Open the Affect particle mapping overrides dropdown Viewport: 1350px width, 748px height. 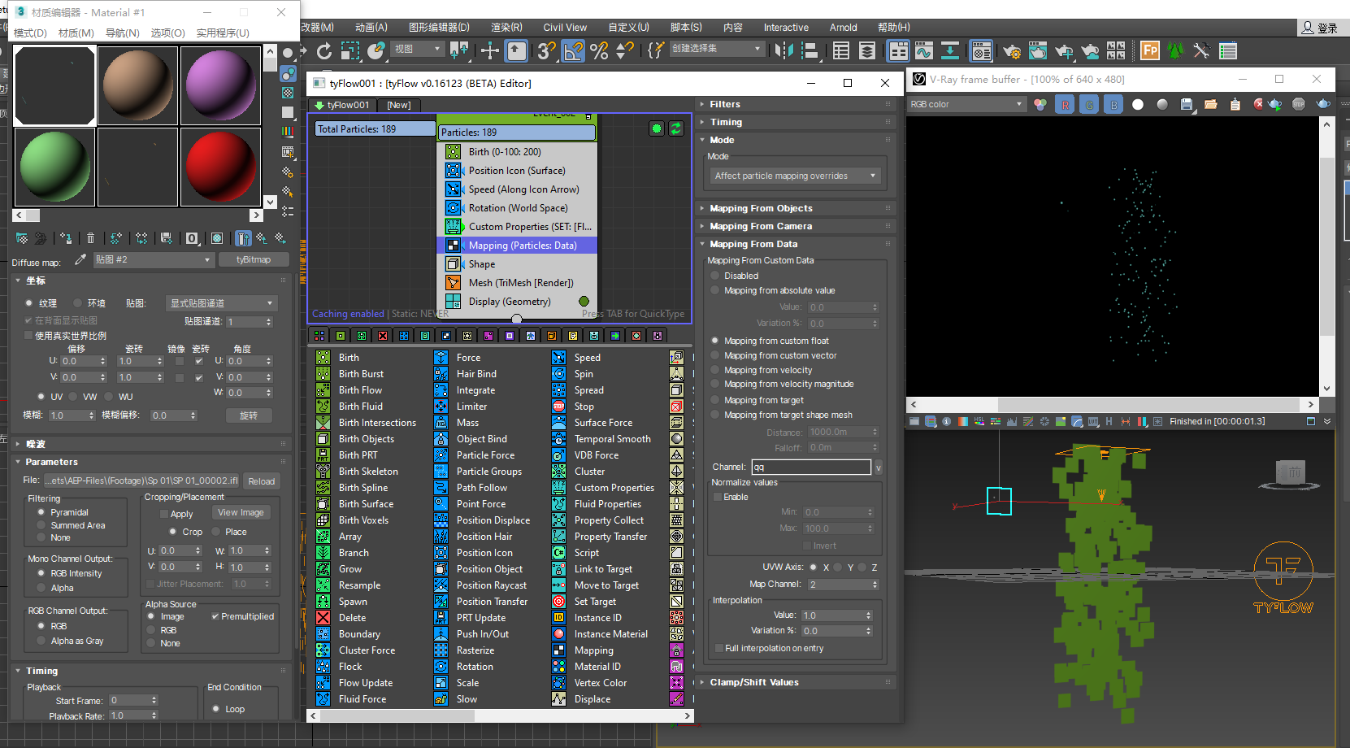pos(795,176)
